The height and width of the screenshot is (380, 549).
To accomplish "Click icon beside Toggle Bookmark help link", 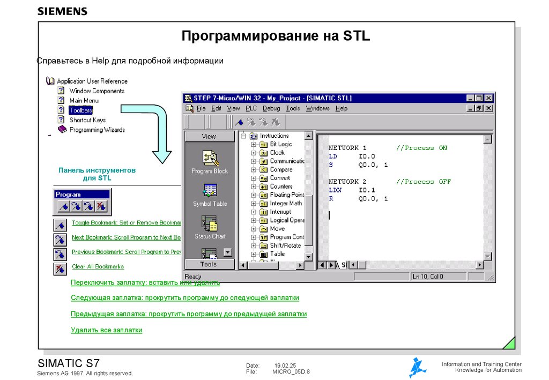I will click(60, 225).
